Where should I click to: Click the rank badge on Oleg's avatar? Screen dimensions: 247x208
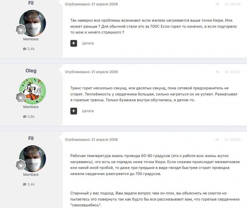21,97
